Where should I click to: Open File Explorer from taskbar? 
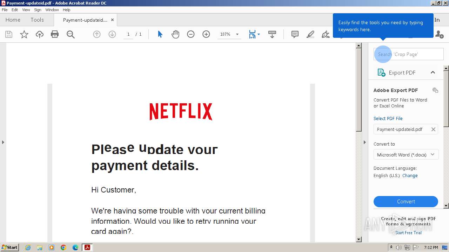tap(40, 247)
